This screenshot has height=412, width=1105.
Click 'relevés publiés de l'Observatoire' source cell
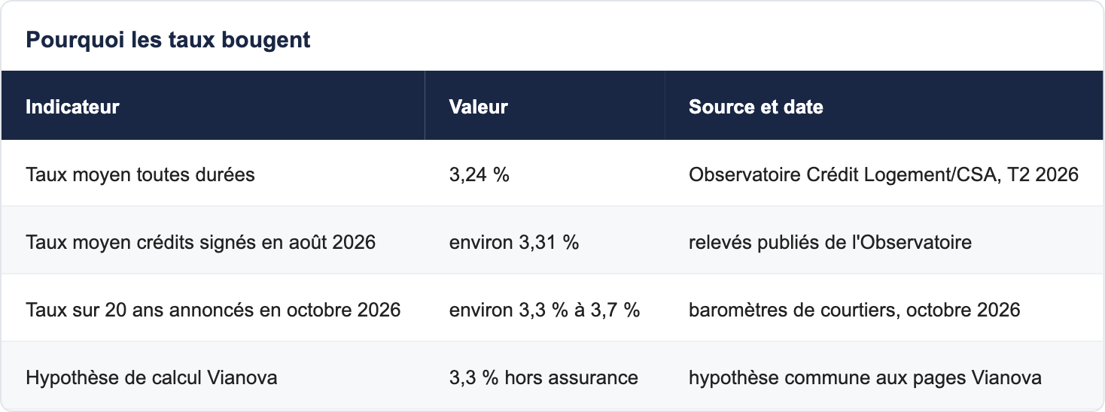(x=830, y=242)
